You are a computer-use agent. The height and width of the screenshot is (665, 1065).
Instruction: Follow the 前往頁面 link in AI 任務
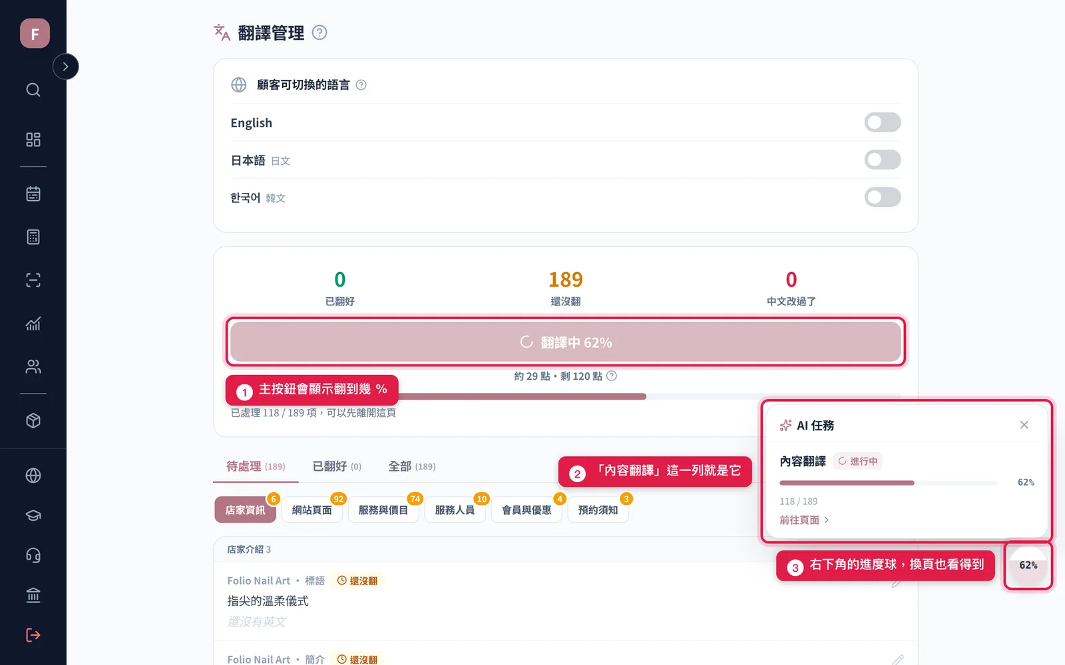pyautogui.click(x=804, y=520)
